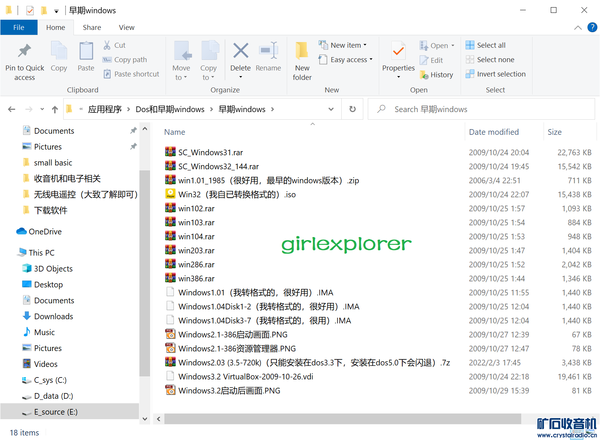Click the OneDrive cloud icon
This screenshot has height=440, width=600.
[22, 231]
